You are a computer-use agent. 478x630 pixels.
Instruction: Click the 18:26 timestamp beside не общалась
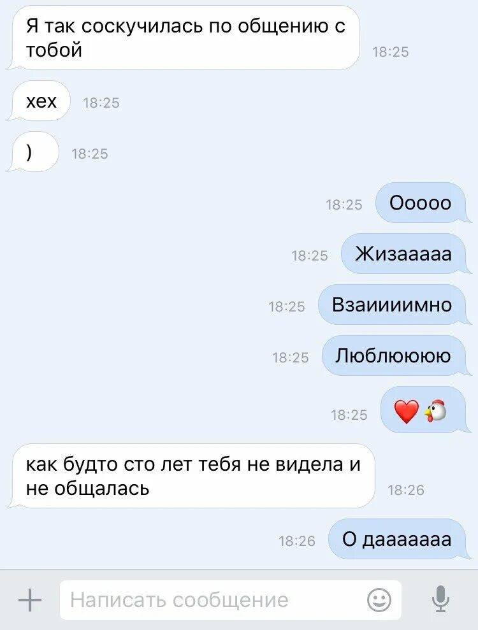tap(406, 490)
